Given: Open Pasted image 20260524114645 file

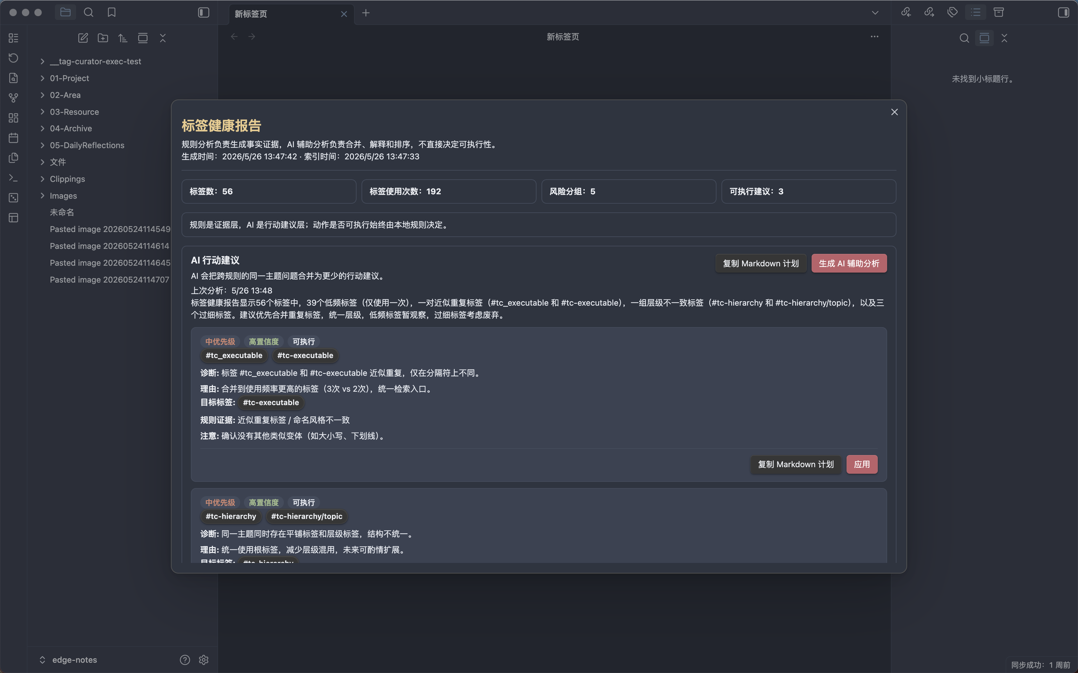Looking at the screenshot, I should 110,263.
